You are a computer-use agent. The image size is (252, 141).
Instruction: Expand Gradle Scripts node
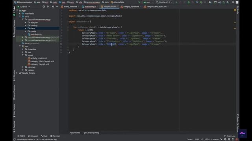[17, 73]
